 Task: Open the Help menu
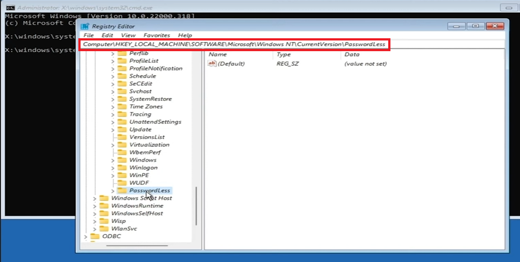coord(185,35)
